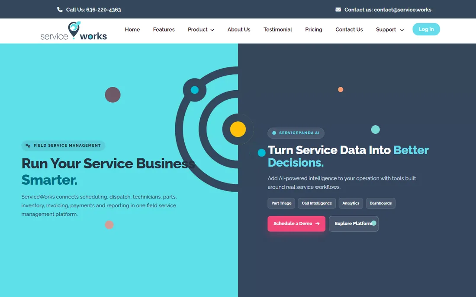Expand the Support dropdown chevron
476x297 pixels.
[x=402, y=30]
